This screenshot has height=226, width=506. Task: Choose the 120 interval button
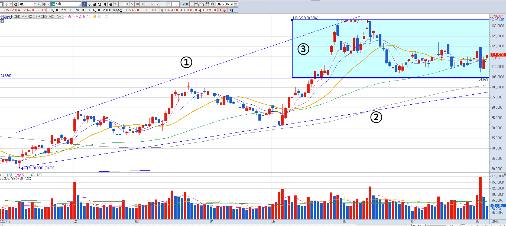[x=158, y=4]
